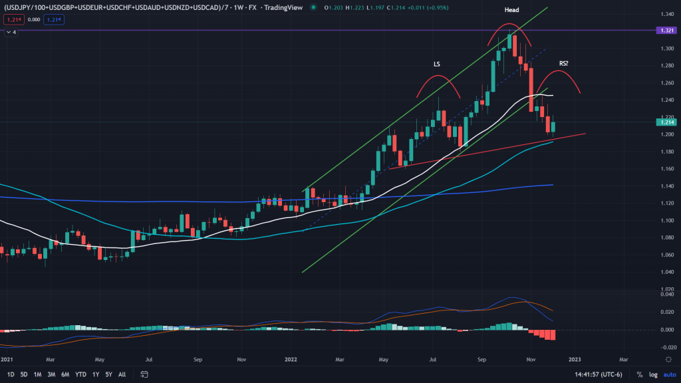Click the red sell price 1.214 button
Viewport: 681px width, 383px height.
[x=13, y=20]
